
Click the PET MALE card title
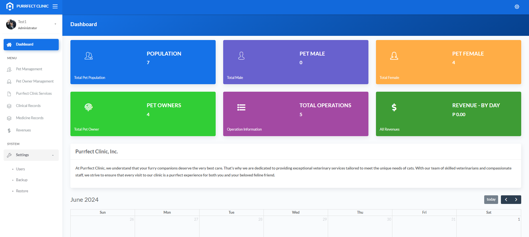[x=312, y=54]
